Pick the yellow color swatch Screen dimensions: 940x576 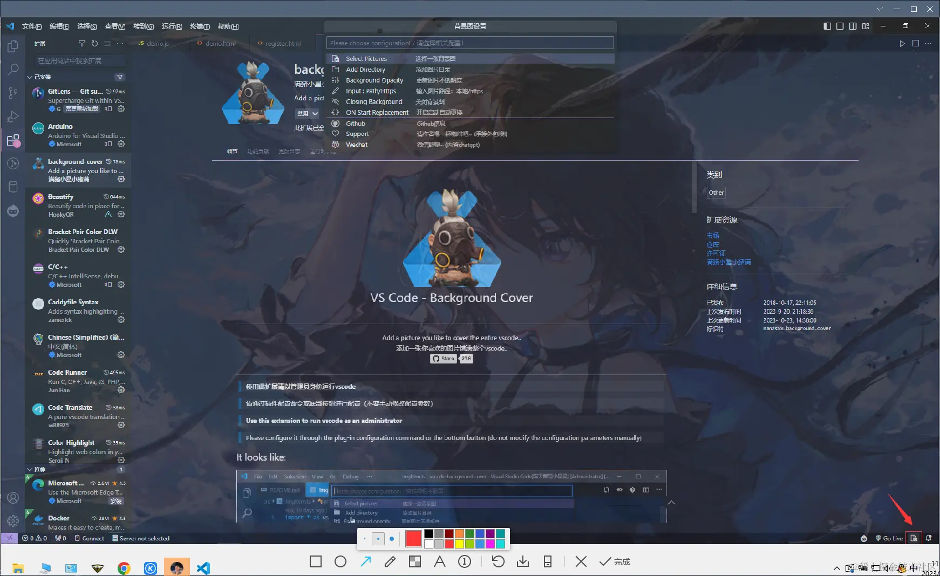[459, 544]
